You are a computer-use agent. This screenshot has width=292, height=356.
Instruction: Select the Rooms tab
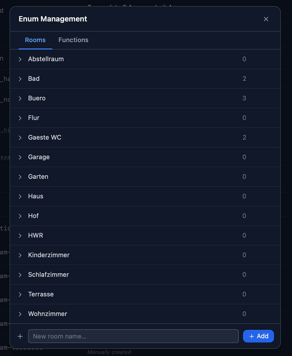coord(35,40)
